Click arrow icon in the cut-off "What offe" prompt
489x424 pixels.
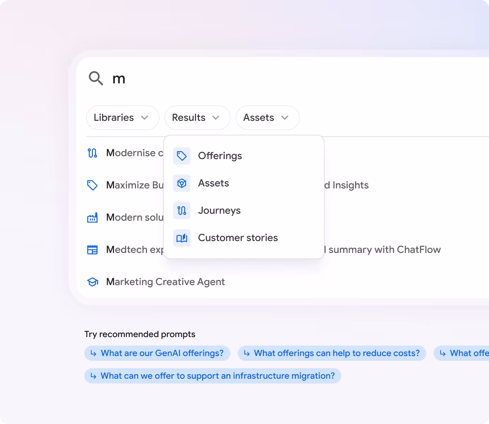[443, 353]
